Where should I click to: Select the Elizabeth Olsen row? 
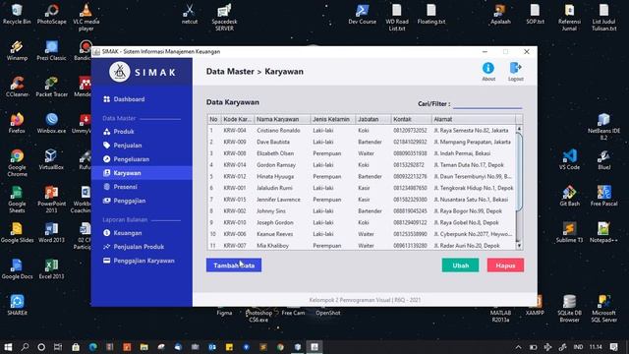pos(362,153)
